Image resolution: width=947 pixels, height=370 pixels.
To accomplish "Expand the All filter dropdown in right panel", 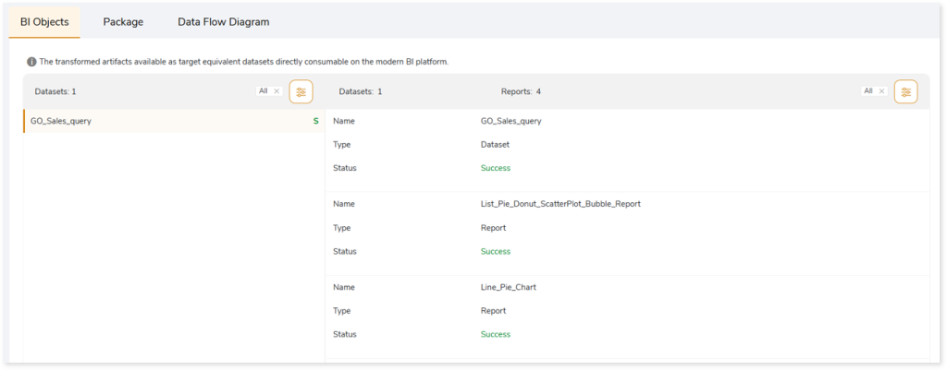I will coord(868,91).
